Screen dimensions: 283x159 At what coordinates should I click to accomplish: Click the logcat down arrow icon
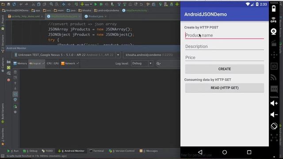point(15,88)
